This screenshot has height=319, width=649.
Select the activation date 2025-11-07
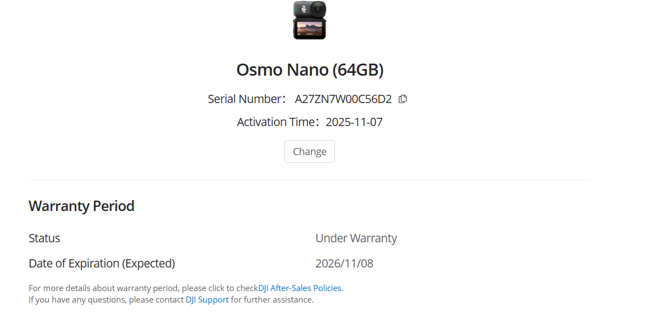tap(354, 122)
